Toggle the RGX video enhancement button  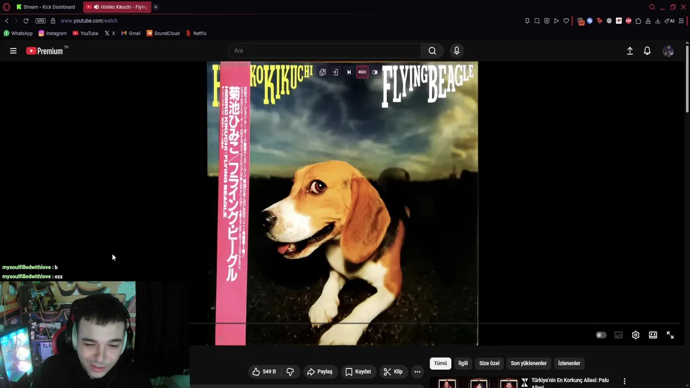click(x=362, y=72)
